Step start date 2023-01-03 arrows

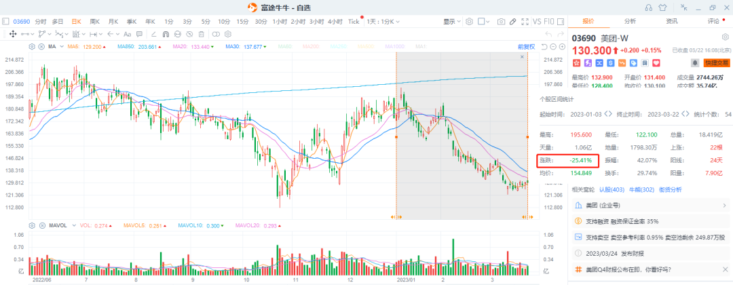pyautogui.click(x=607, y=114)
